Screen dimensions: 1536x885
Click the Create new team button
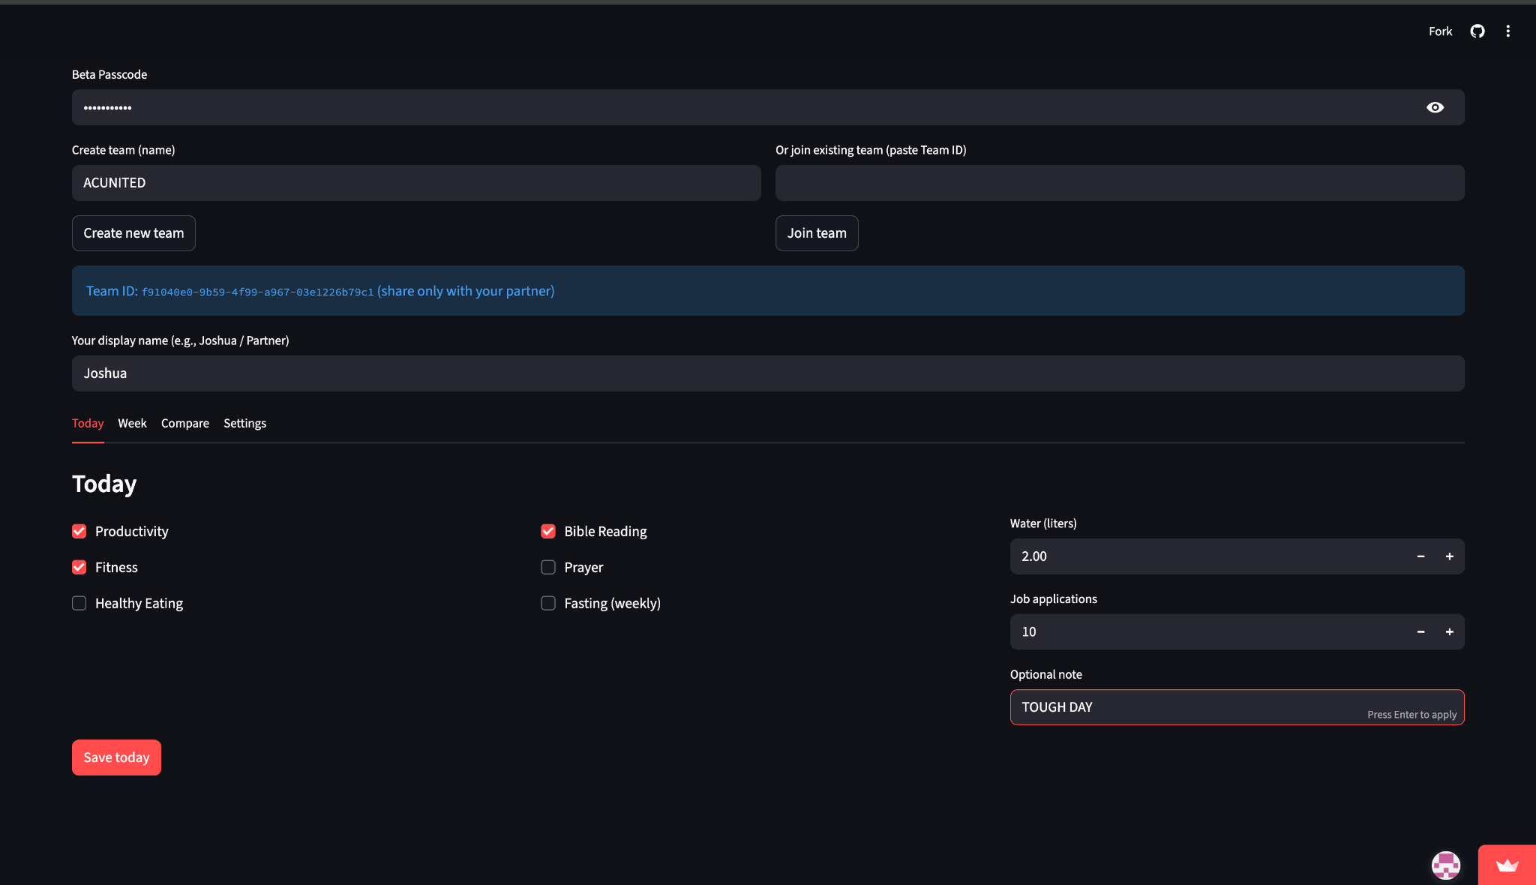(133, 233)
